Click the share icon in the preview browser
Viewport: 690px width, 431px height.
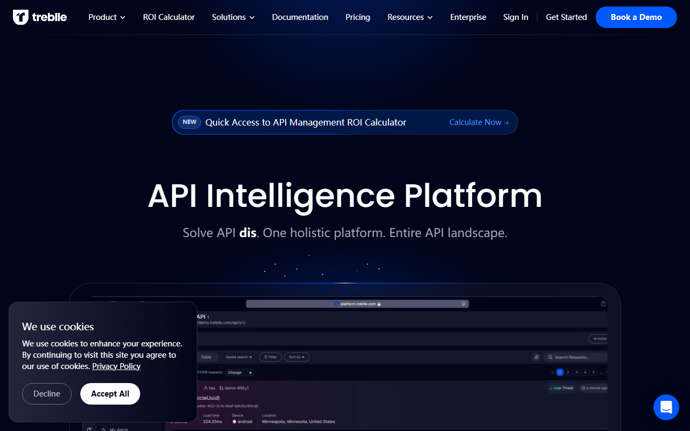click(603, 304)
